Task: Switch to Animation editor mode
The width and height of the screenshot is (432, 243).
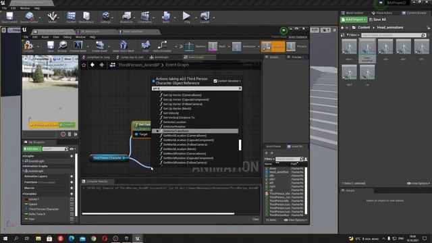Action: pos(244,47)
